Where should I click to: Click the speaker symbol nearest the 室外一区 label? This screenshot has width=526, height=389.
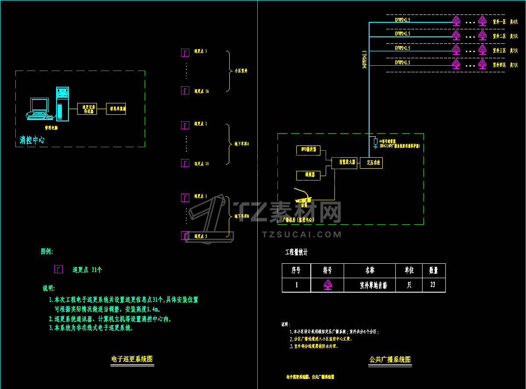pos(482,21)
